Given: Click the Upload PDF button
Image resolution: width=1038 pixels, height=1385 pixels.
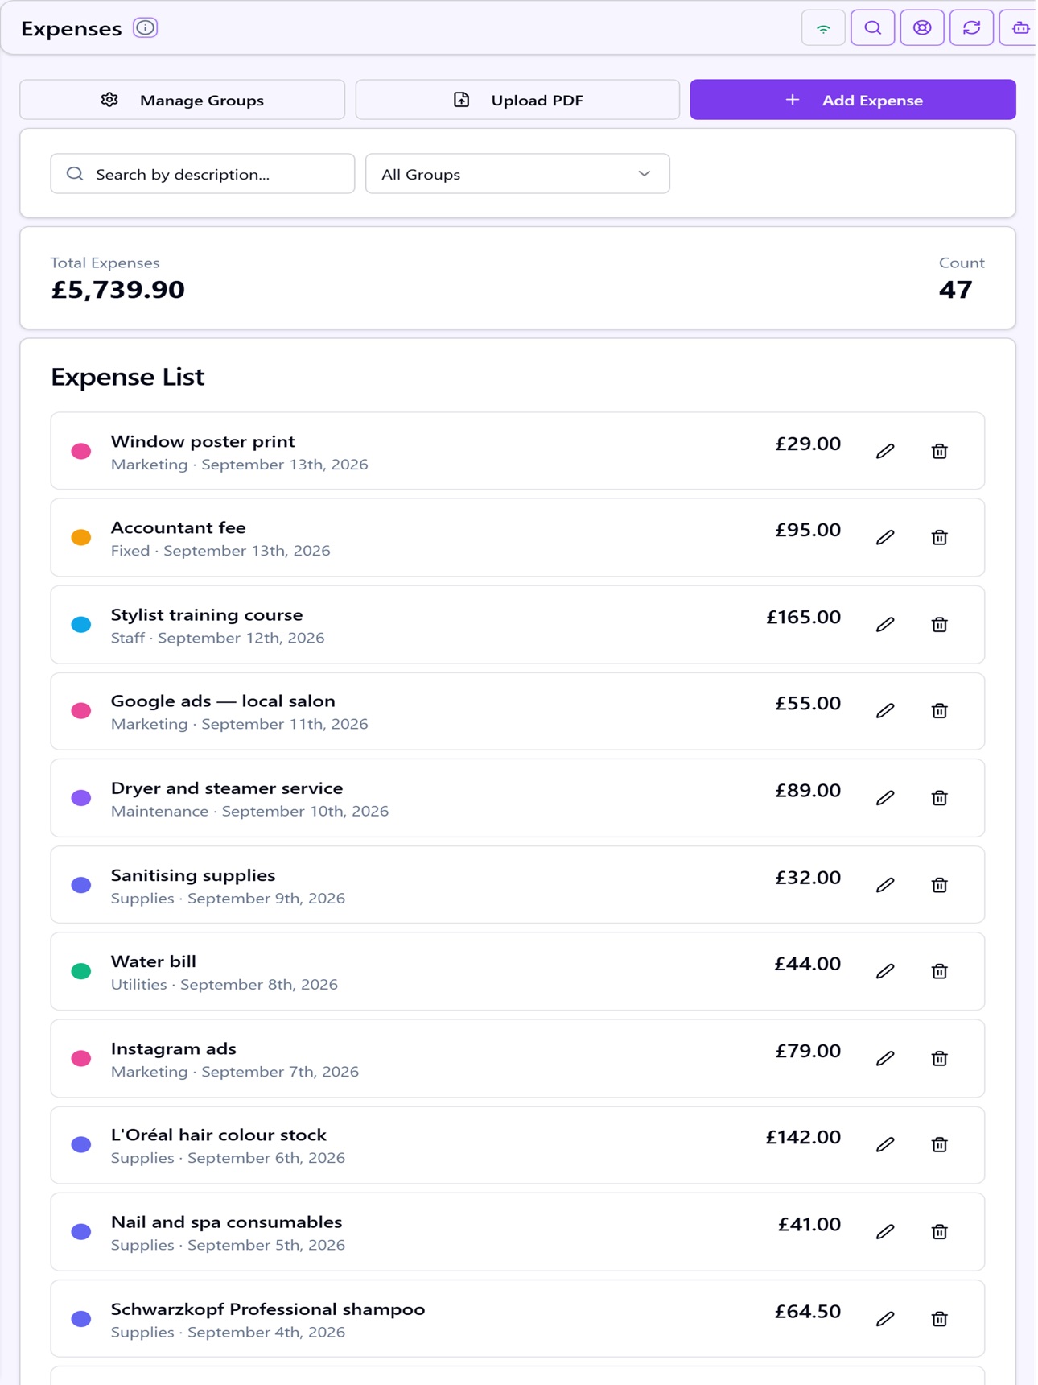Looking at the screenshot, I should click(517, 100).
